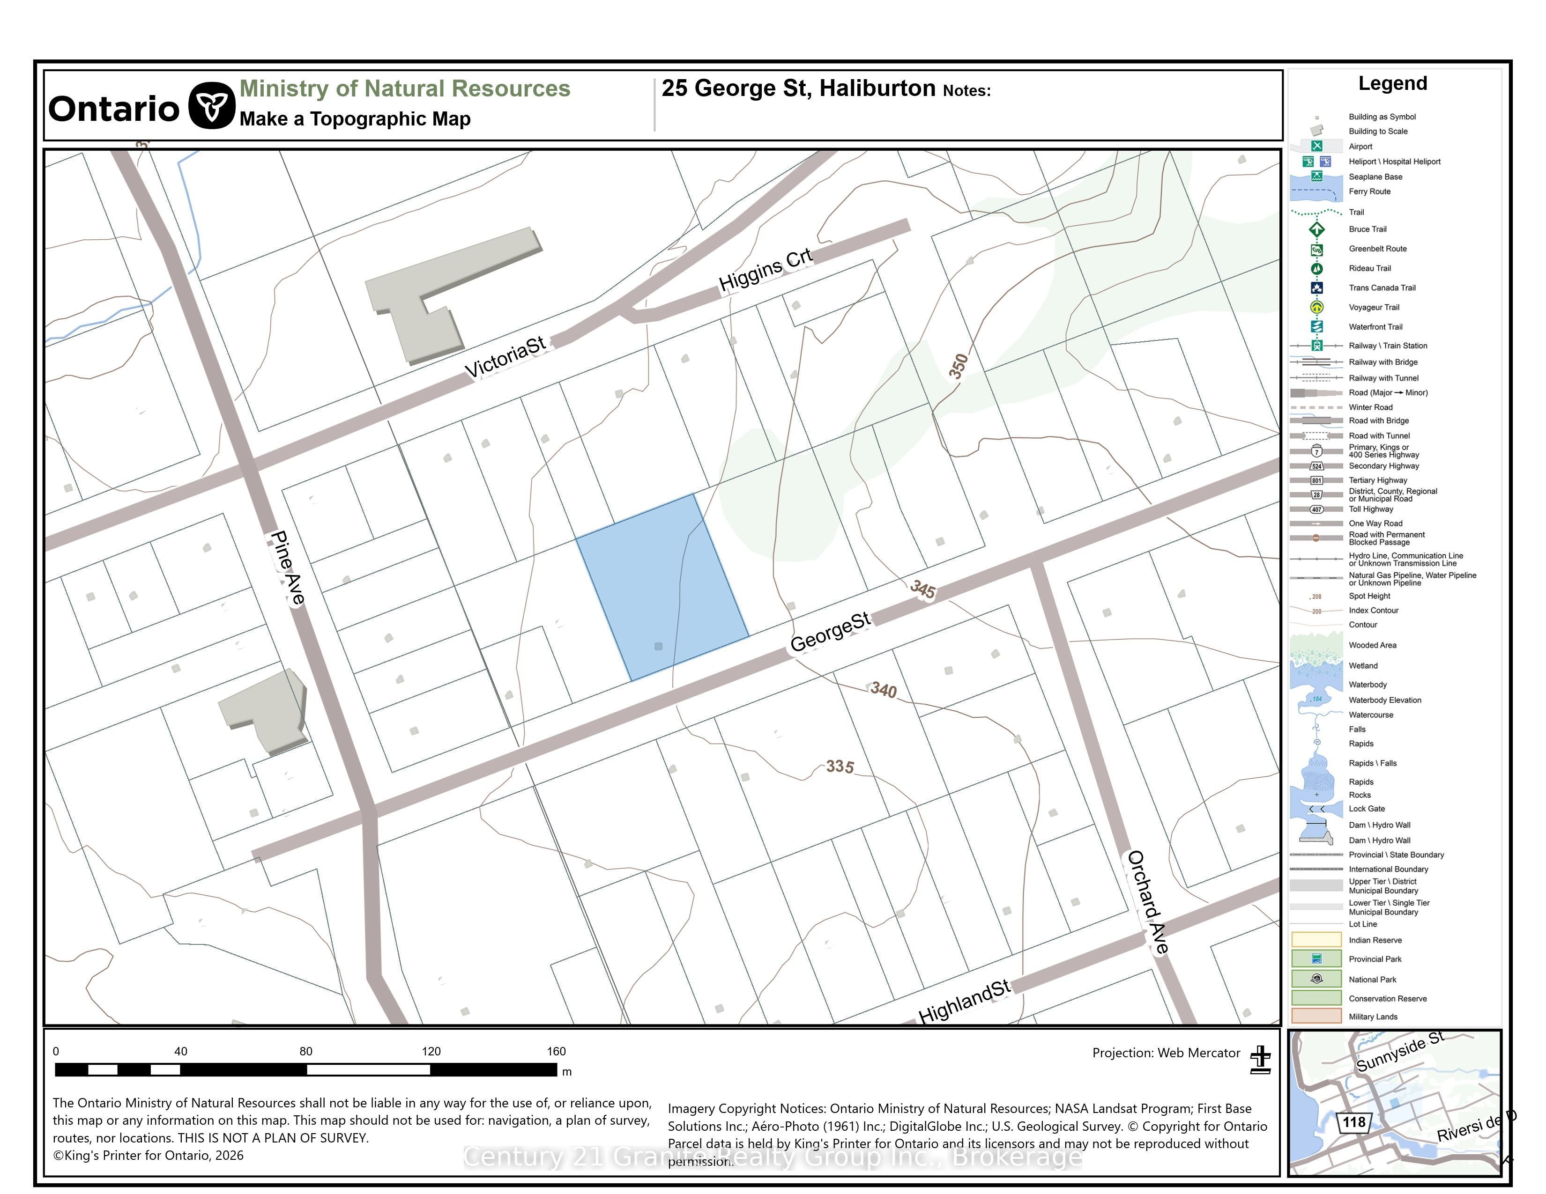Viewport: 1546px width, 1194px height.
Task: Click the Sunnyside St label in inset
Action: [x=1400, y=1052]
